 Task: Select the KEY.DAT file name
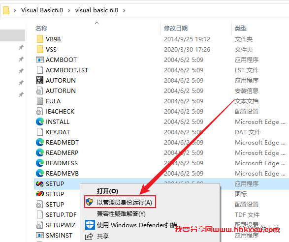58,132
